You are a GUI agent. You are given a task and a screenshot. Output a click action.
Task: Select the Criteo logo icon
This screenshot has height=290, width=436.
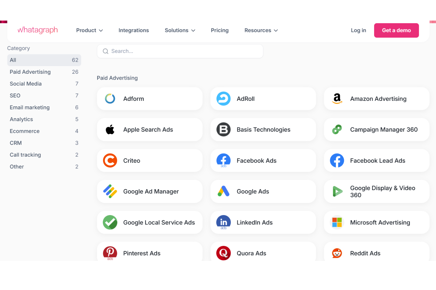click(x=110, y=160)
